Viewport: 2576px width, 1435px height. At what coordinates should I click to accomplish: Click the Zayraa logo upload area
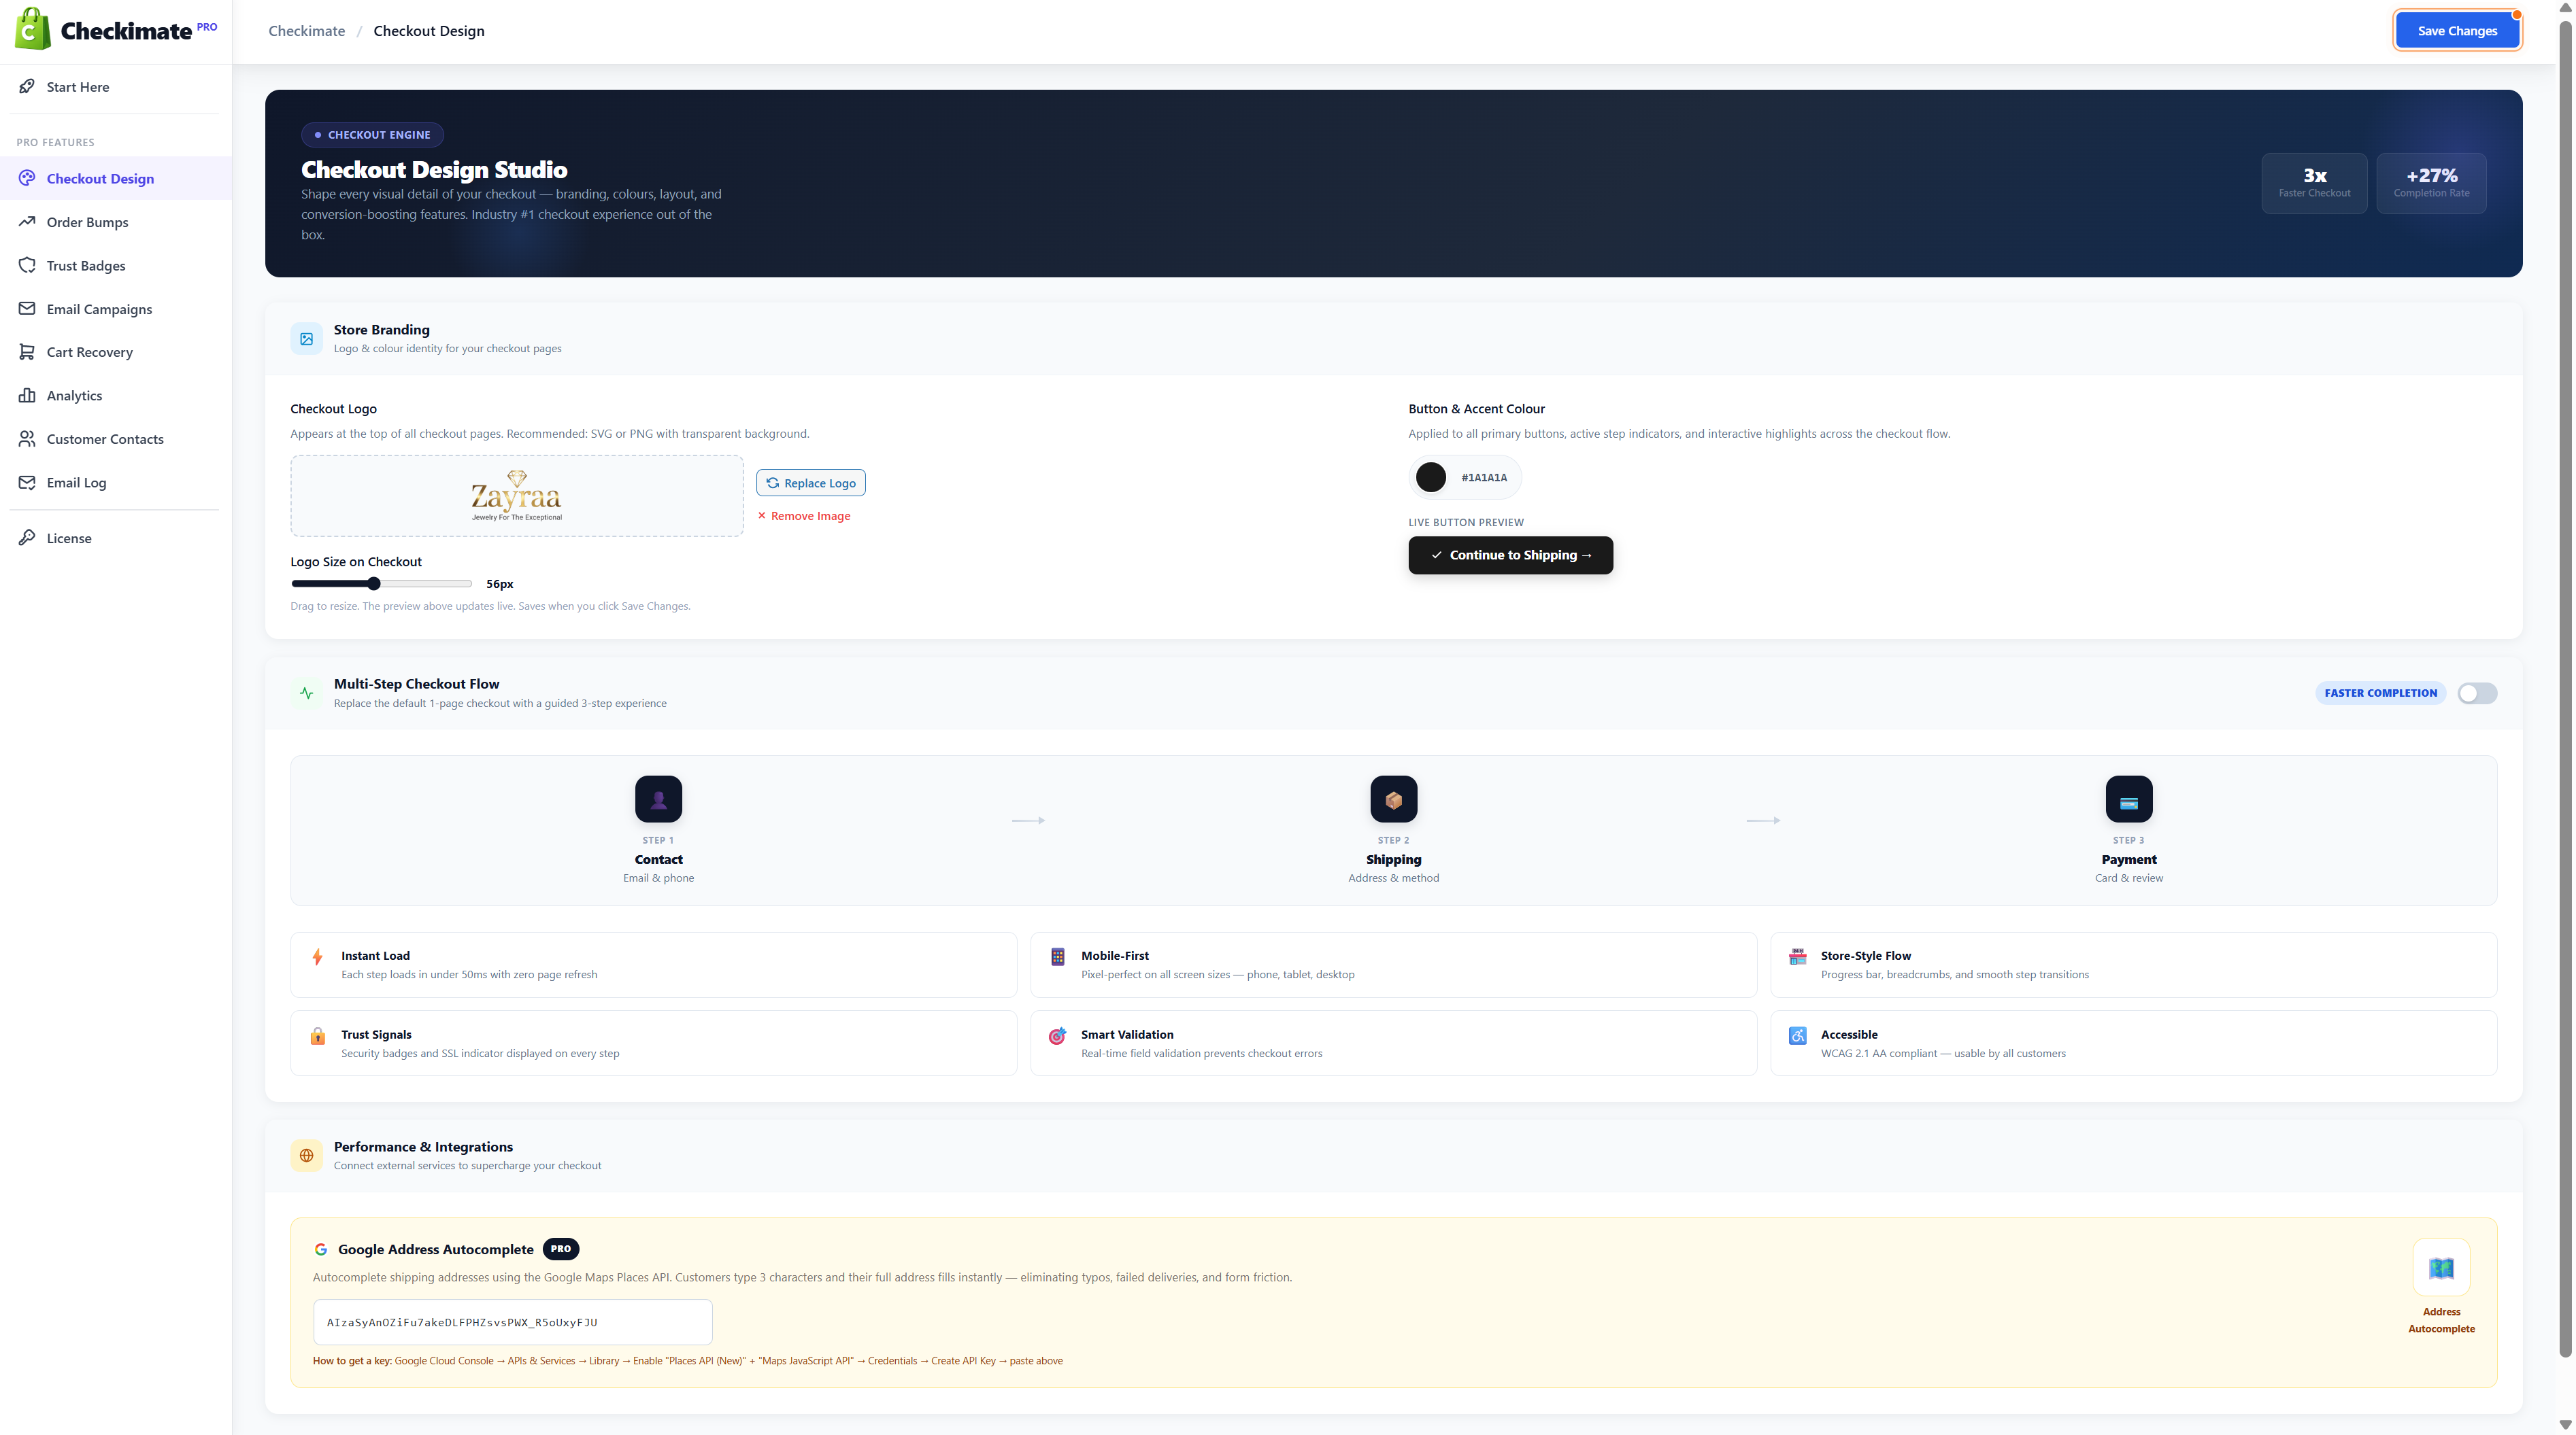[517, 496]
